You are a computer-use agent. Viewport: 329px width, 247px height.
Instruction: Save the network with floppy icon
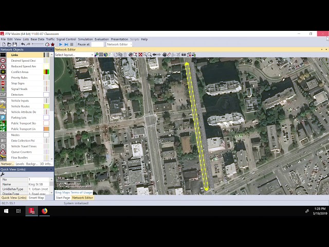tap(15, 44)
